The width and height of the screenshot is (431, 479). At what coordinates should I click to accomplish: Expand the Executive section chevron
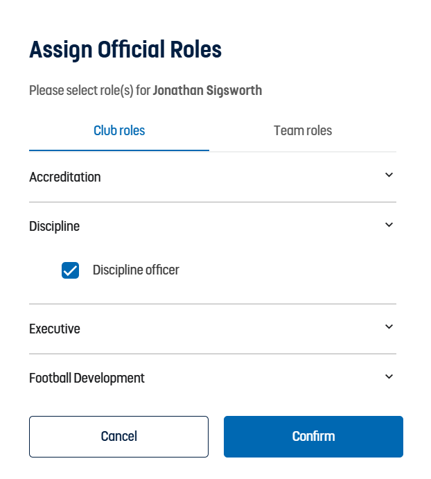[389, 327]
